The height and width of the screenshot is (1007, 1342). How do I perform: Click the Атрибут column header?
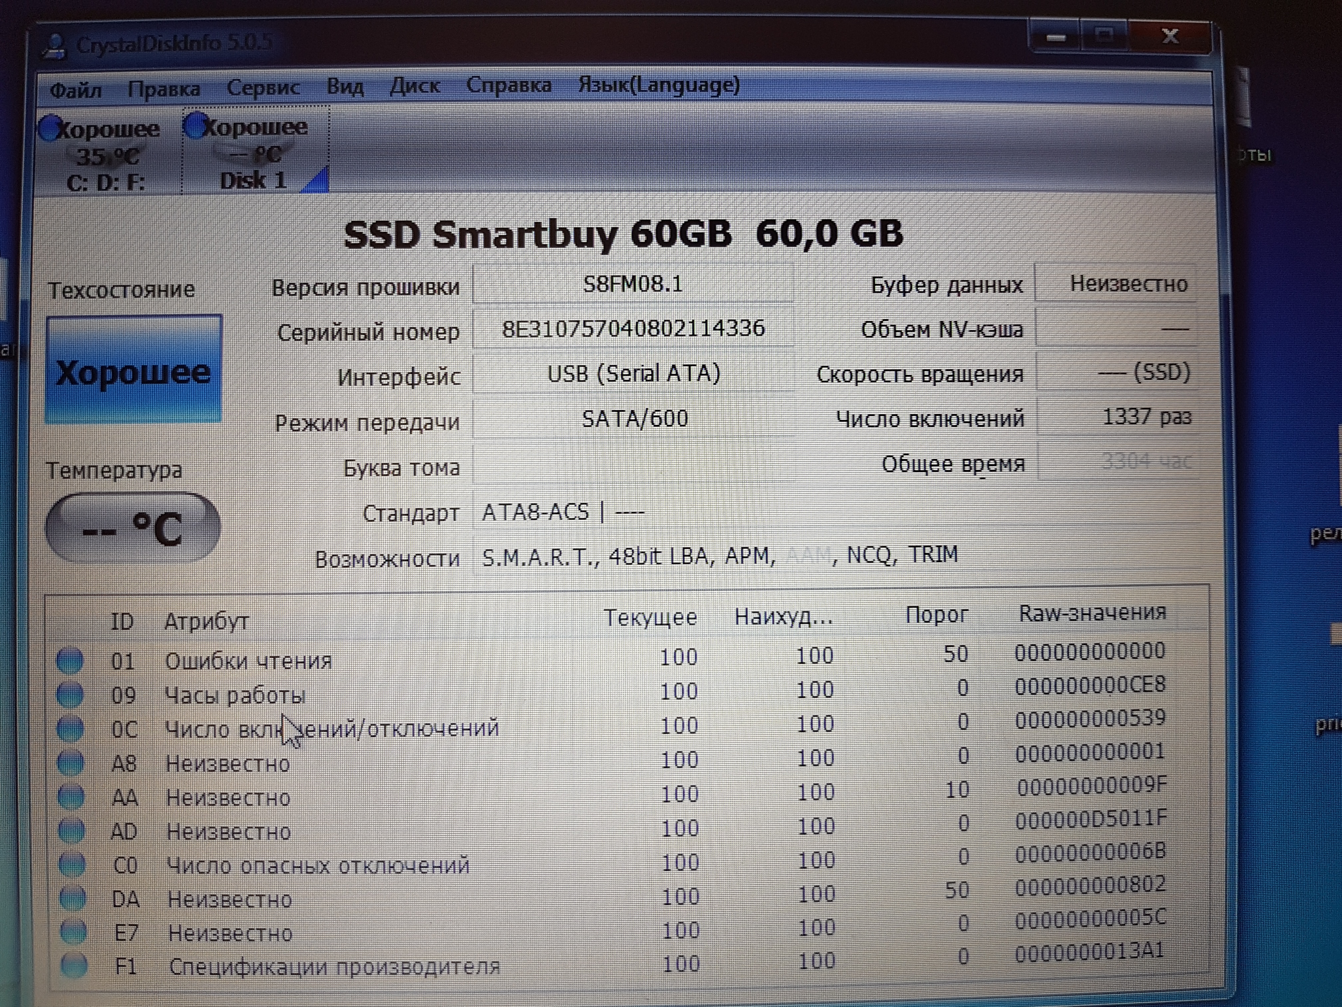click(x=206, y=621)
